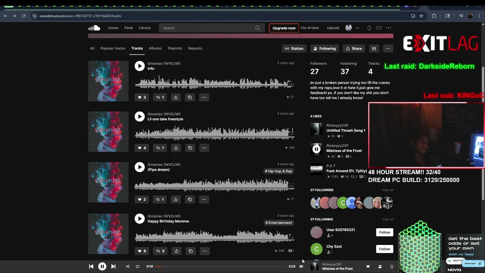This screenshot has height=273, width=485.
Task: Copy link for (Pipe dream)
Action: point(190,199)
